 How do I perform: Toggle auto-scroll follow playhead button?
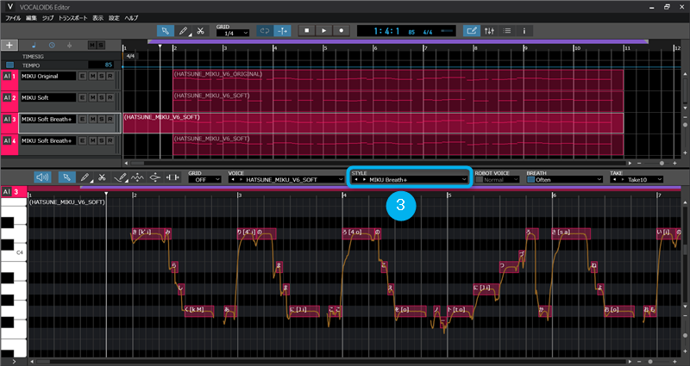pos(282,31)
